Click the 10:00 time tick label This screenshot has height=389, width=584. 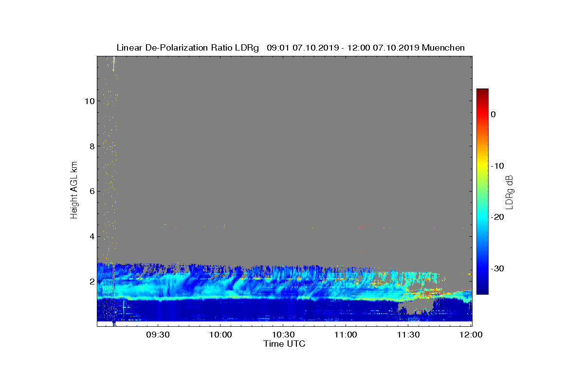tap(220, 335)
